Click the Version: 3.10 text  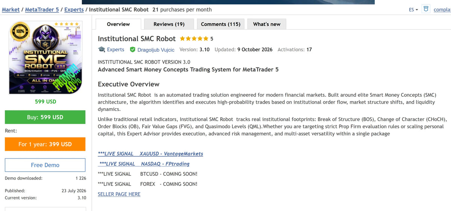click(x=195, y=49)
